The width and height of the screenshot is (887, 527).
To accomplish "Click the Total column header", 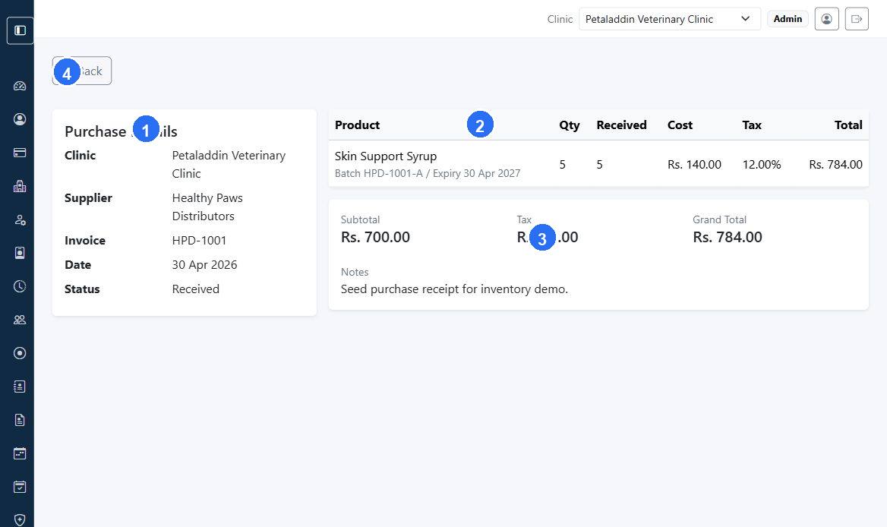I will (848, 125).
